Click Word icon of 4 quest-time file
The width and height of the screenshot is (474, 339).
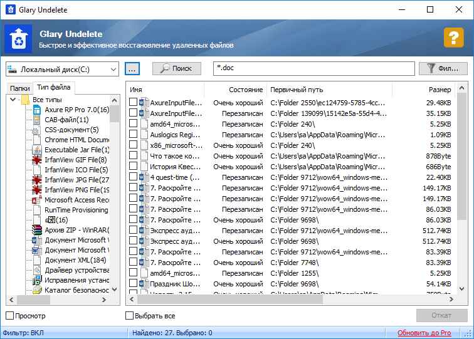[x=144, y=177]
